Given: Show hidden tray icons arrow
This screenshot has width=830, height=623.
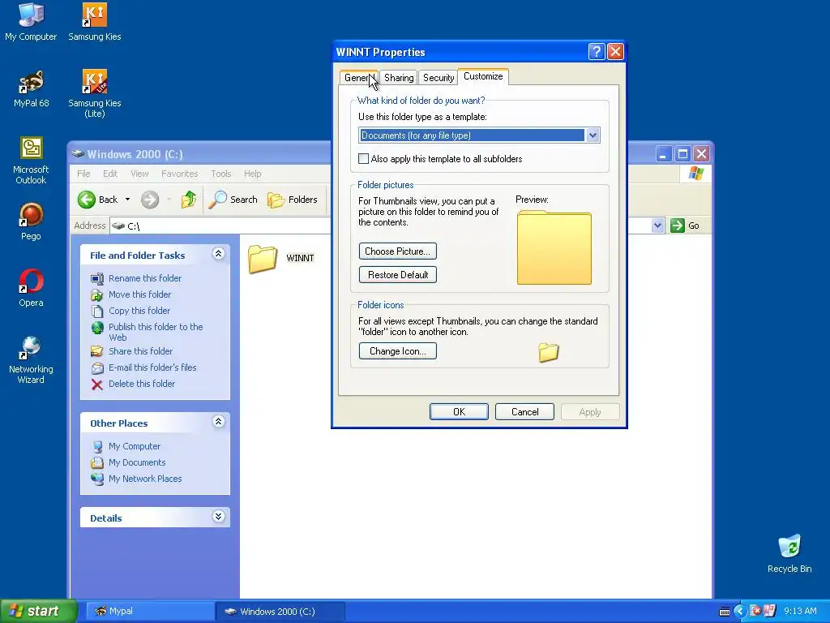Looking at the screenshot, I should click(x=740, y=612).
